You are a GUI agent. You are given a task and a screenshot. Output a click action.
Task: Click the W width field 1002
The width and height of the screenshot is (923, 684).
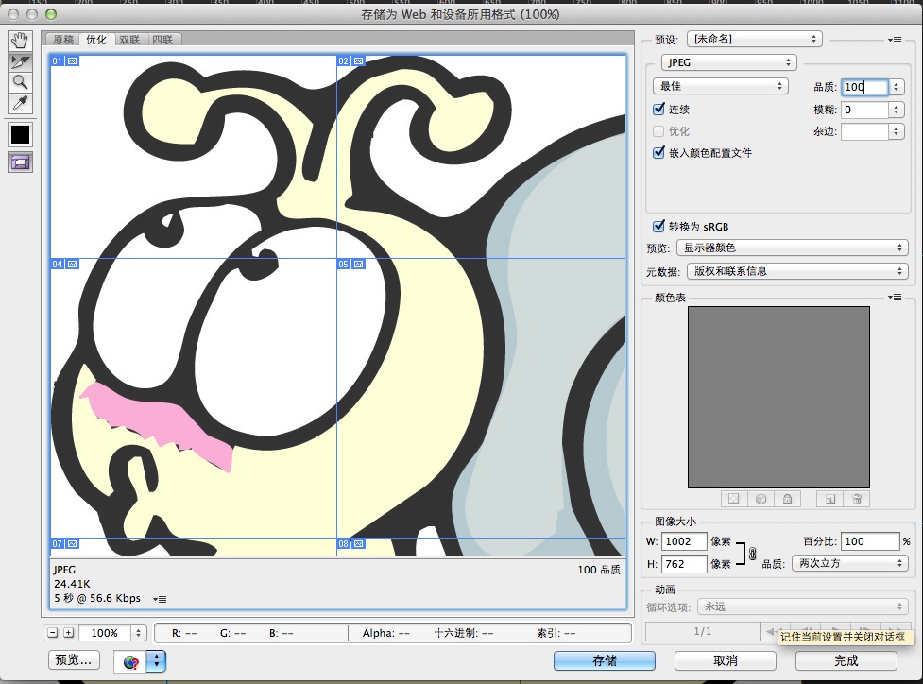click(684, 541)
